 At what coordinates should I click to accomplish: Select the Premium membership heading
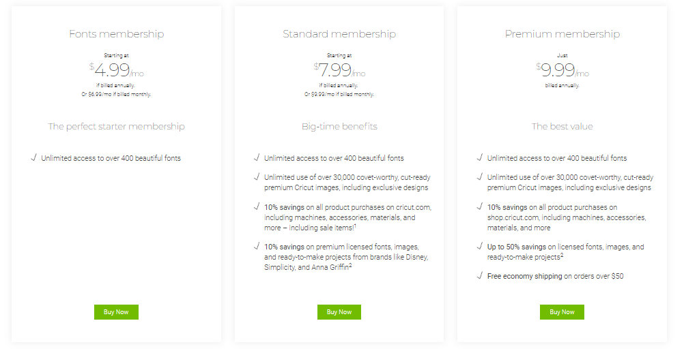point(562,34)
